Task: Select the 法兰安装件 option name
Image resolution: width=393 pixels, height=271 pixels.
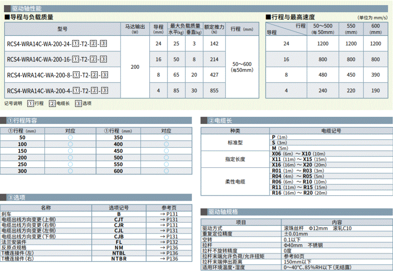Action: (x=14, y=242)
